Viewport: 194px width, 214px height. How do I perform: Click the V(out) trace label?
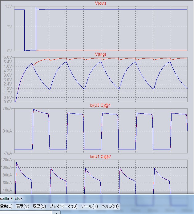coord(100,3)
